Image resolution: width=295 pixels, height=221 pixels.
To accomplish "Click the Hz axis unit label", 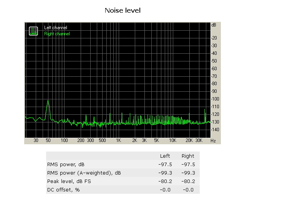I will click(x=213, y=141).
